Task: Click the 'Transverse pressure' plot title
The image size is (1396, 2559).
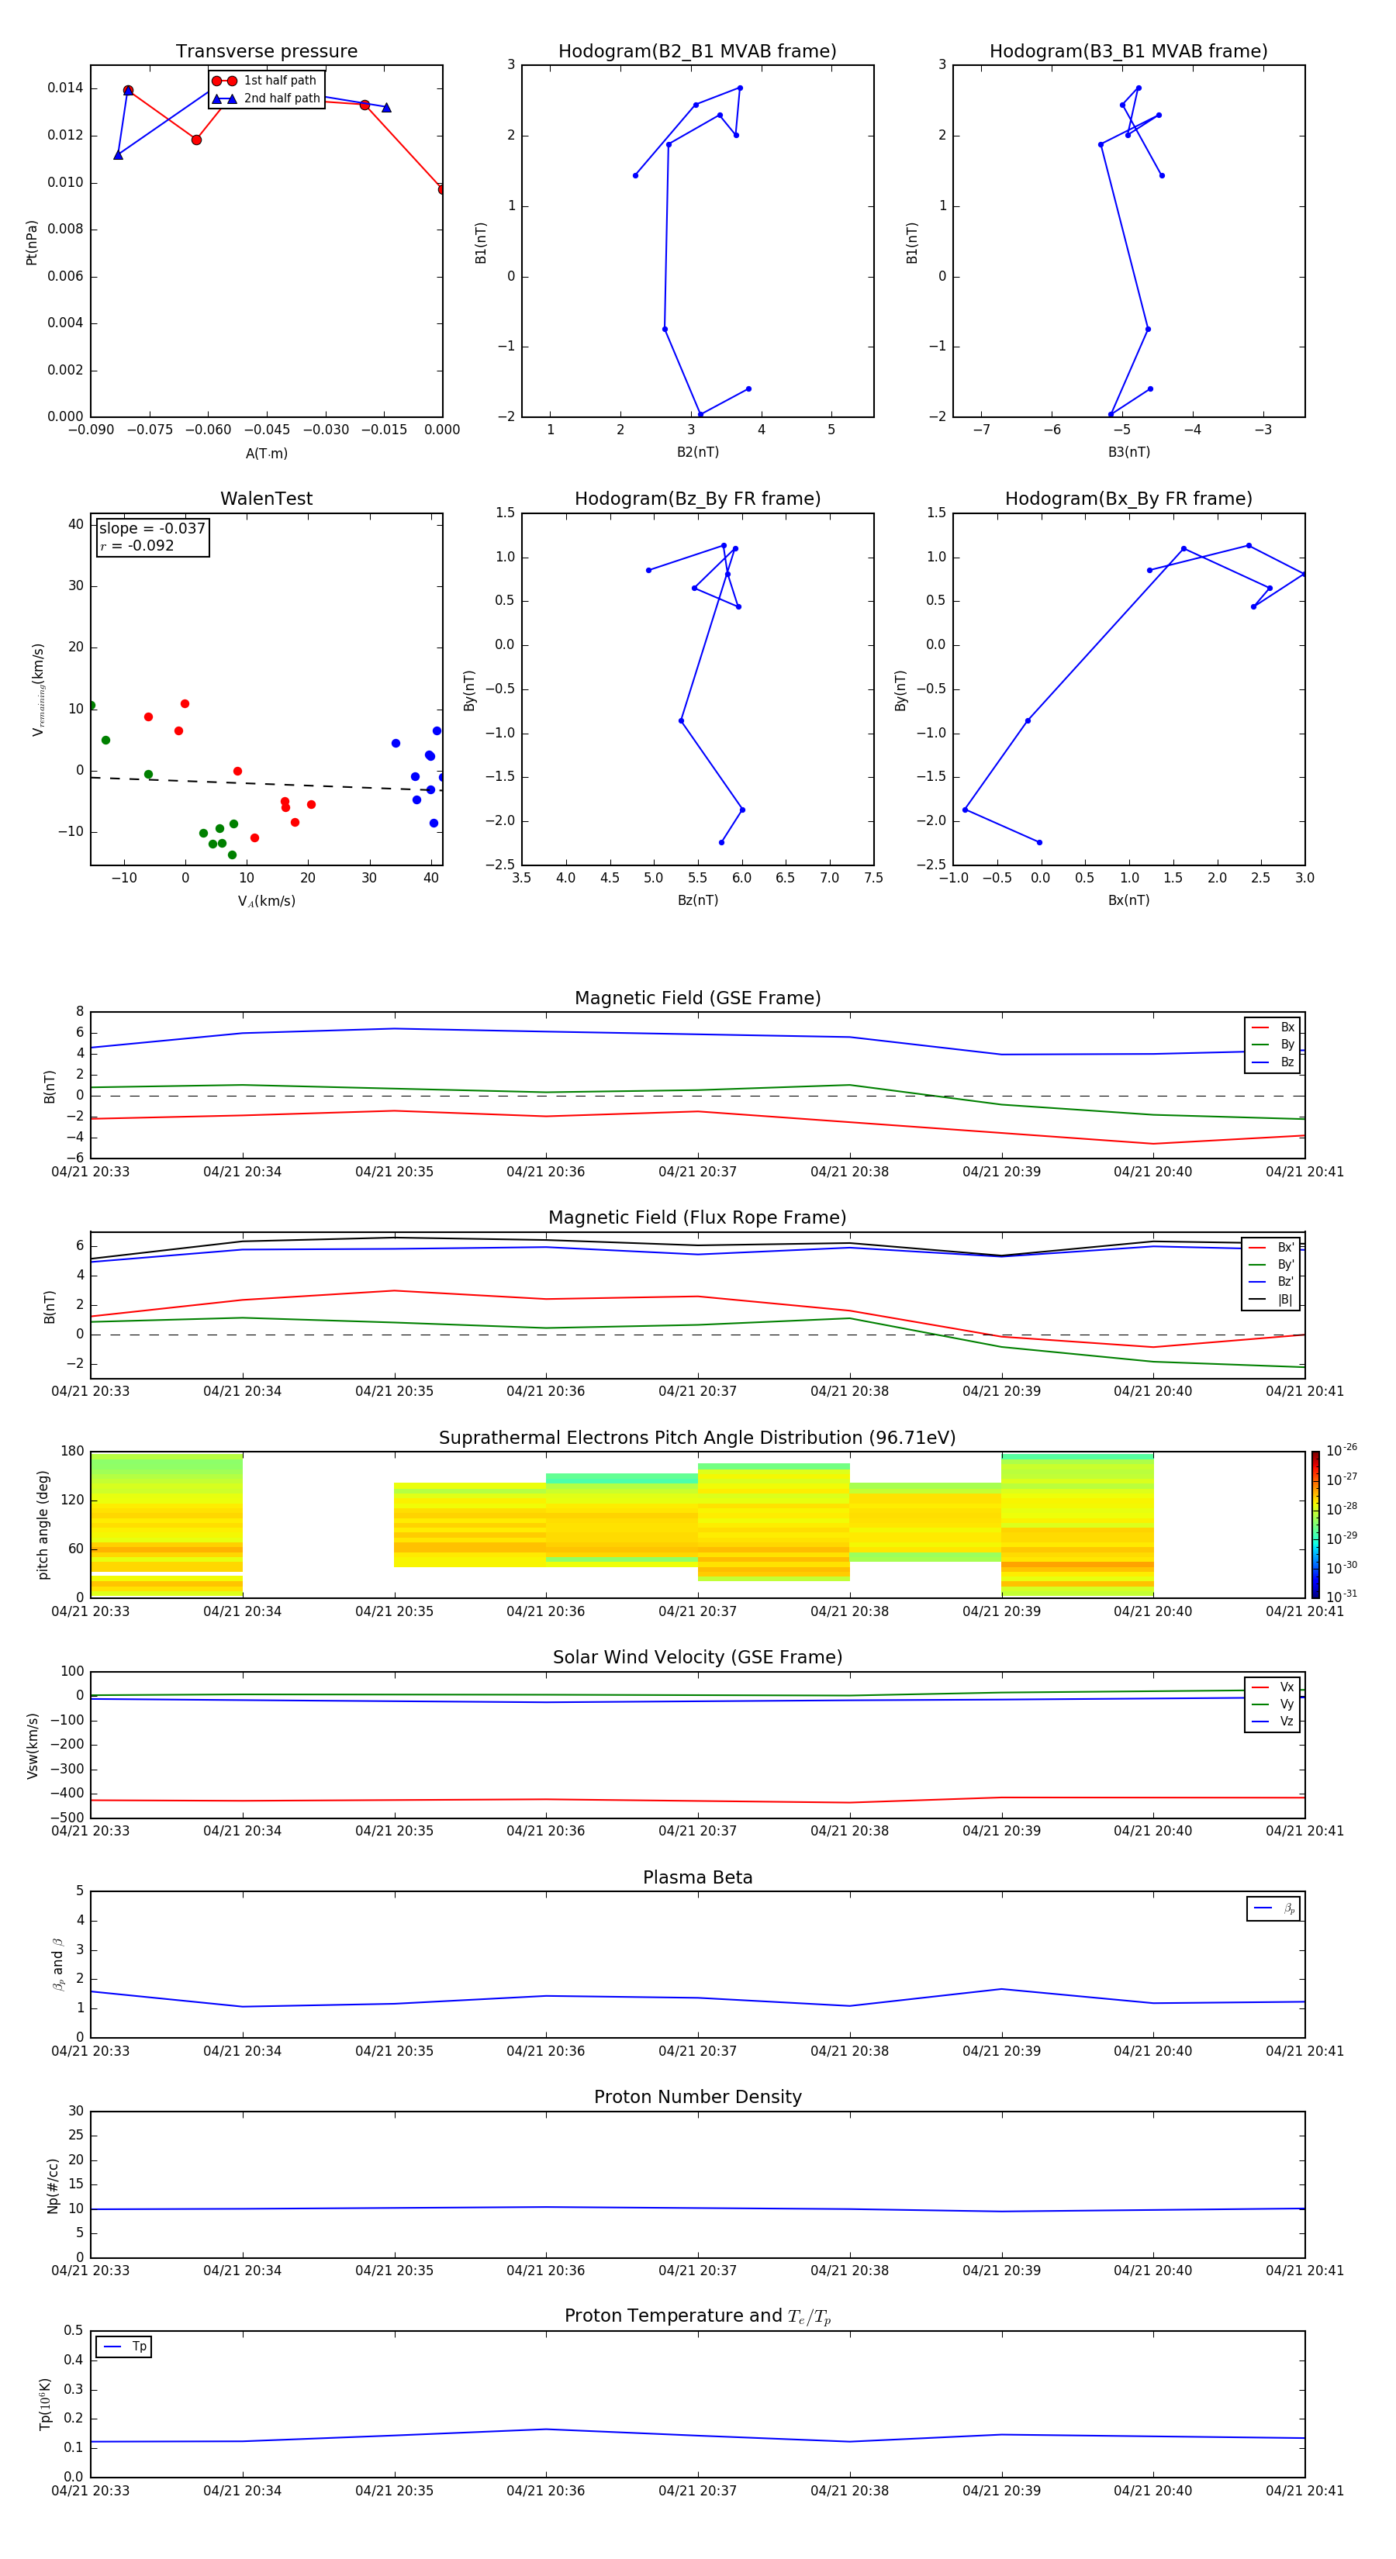Action: click(266, 52)
